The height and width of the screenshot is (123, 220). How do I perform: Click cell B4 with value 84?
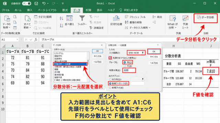tap(27, 70)
